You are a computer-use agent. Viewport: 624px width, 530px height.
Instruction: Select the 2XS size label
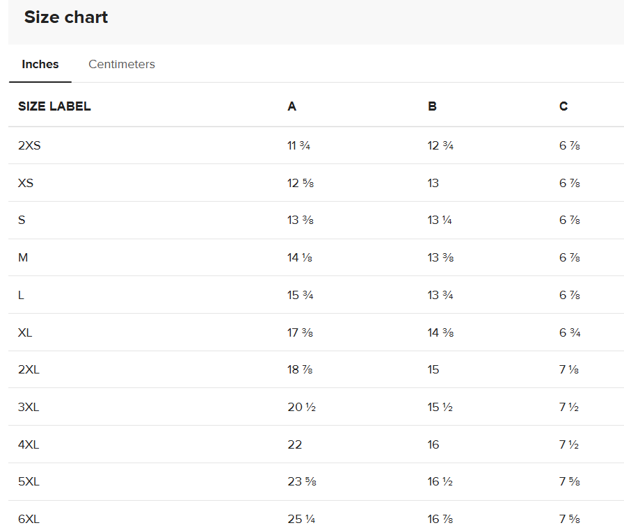pyautogui.click(x=31, y=146)
